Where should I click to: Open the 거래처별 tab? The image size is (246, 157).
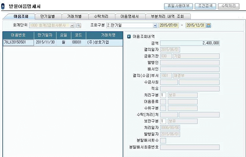(x=74, y=17)
